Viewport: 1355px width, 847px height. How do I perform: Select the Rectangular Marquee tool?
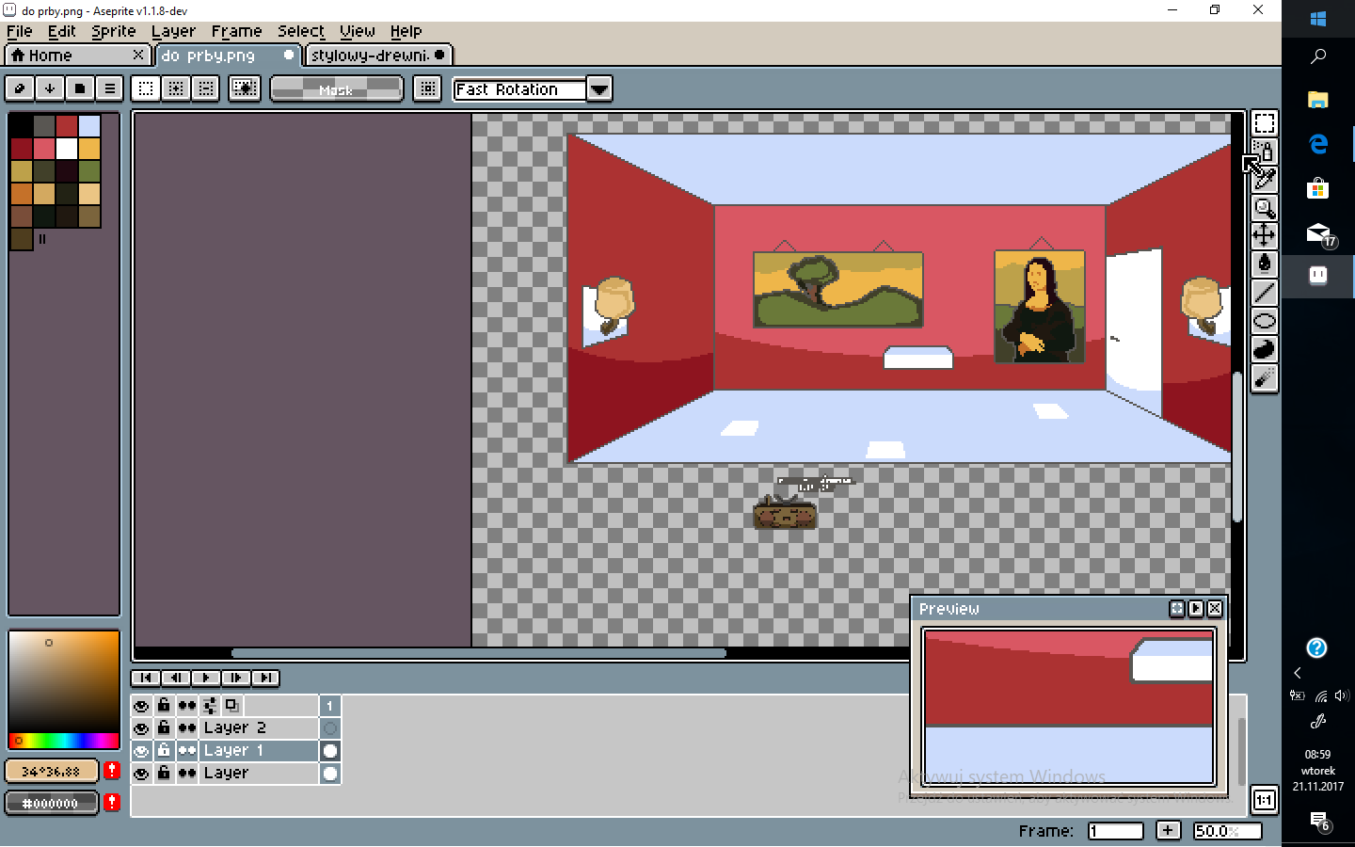click(1264, 123)
